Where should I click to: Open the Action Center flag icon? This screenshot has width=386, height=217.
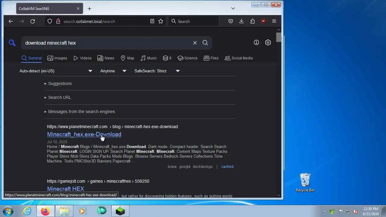pos(341,211)
